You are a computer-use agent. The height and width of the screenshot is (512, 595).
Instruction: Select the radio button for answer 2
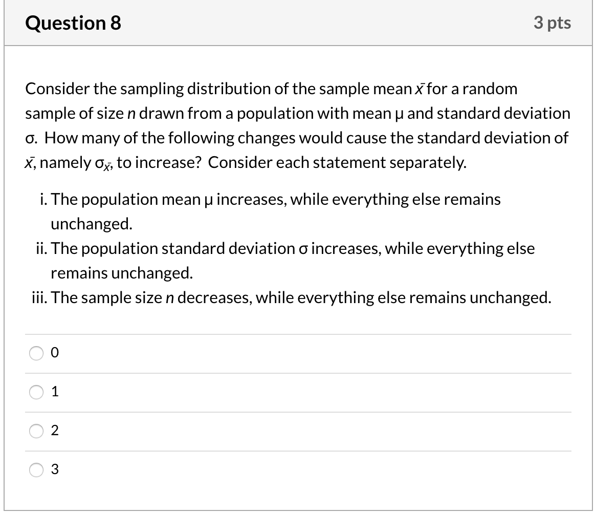click(36, 431)
